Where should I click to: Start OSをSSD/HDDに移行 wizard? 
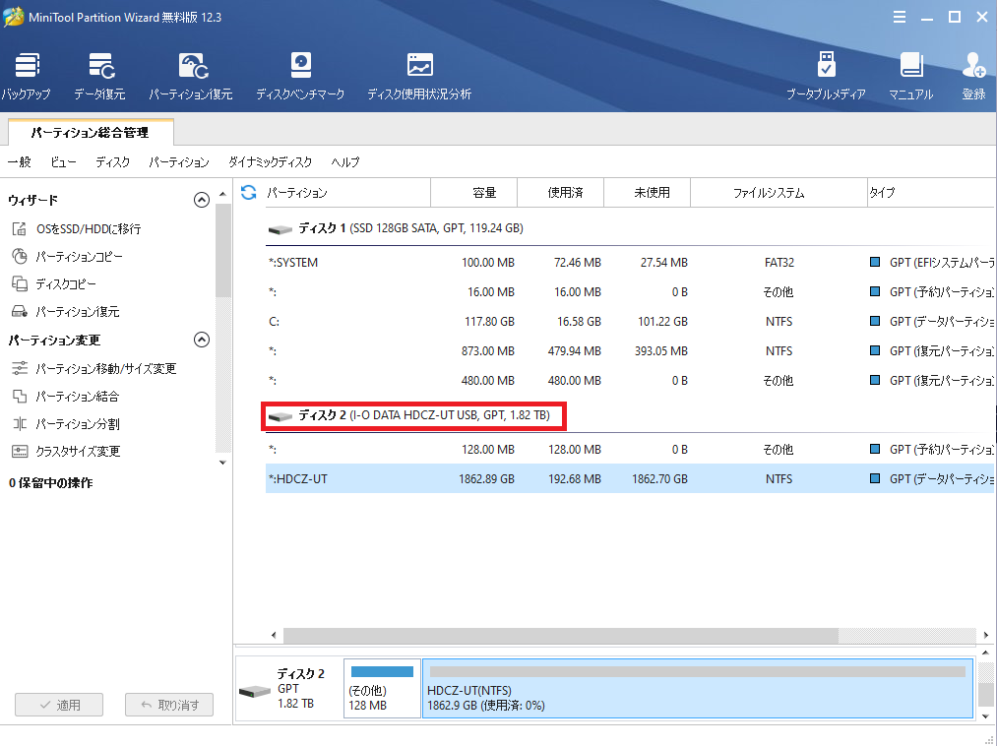pyautogui.click(x=77, y=229)
